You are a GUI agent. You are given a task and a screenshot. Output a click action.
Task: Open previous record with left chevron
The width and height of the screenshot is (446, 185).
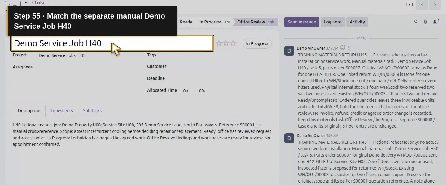pyautogui.click(x=422, y=5)
